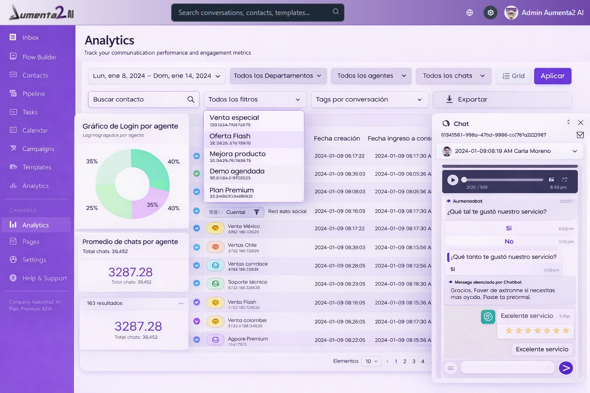Click the Aplicar button
The width and height of the screenshot is (590, 393).
tap(552, 76)
